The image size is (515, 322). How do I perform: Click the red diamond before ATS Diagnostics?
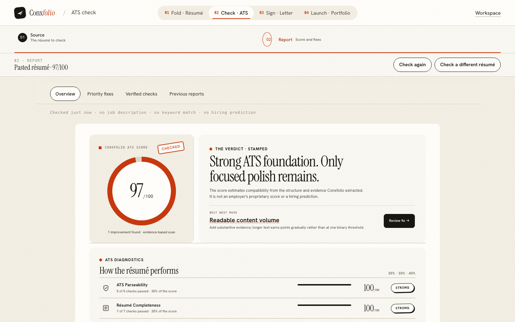(101, 260)
